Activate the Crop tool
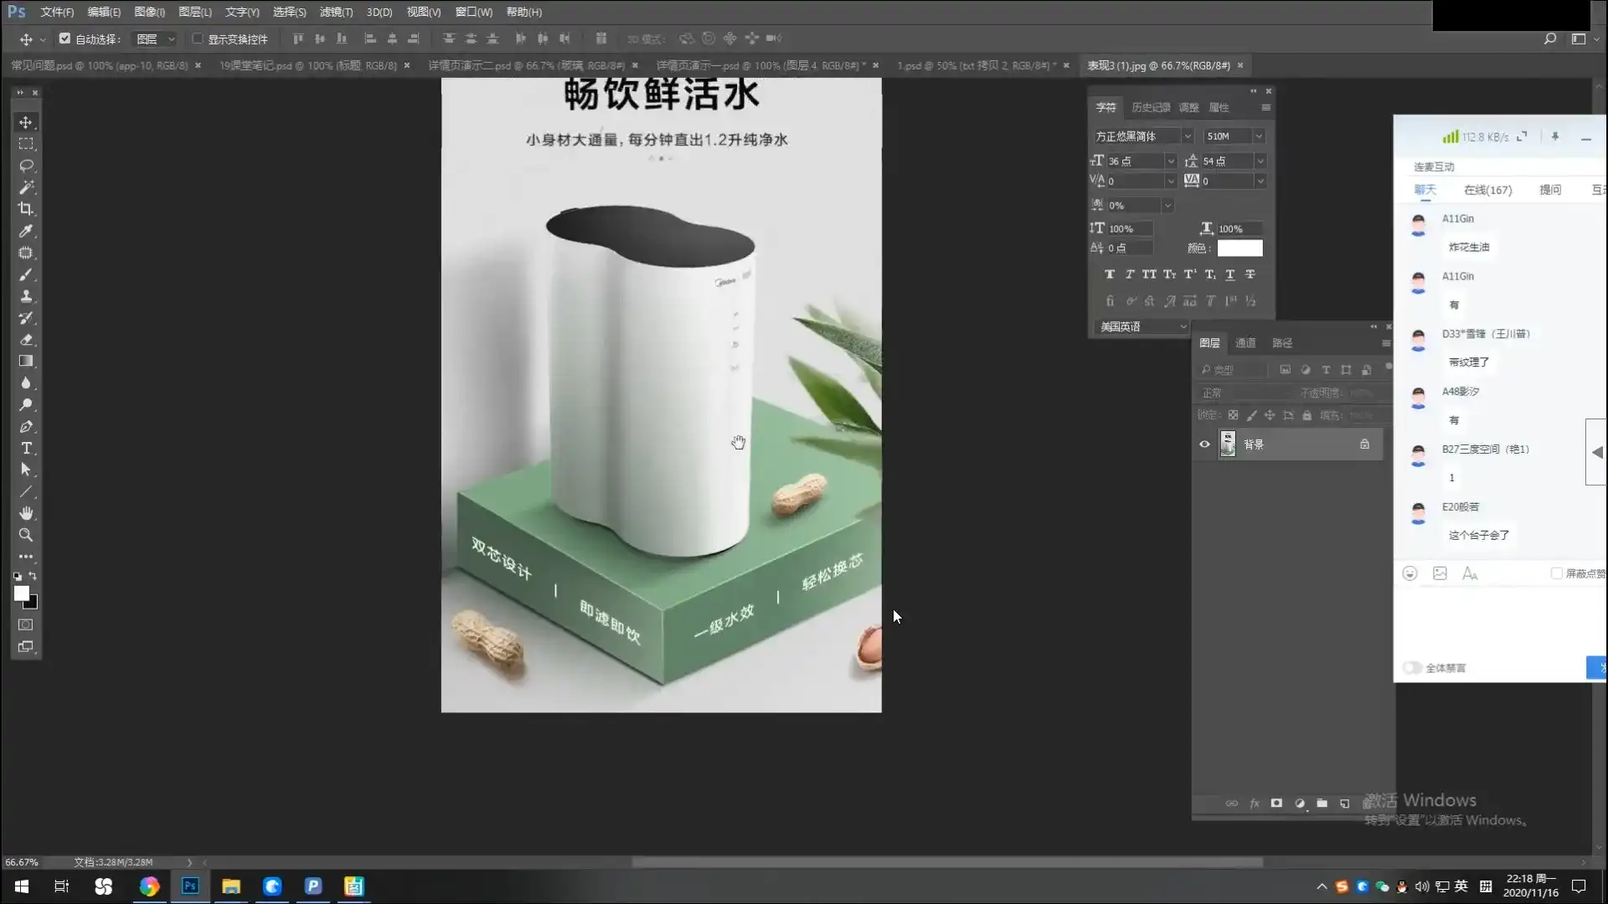Viewport: 1608px width, 904px height. 26,209
